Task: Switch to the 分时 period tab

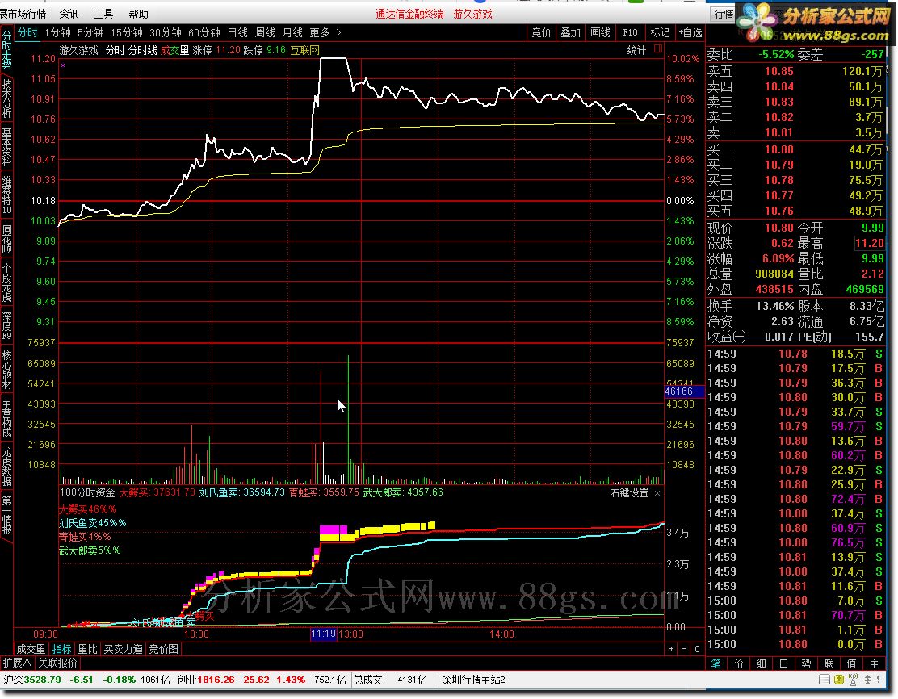Action: [27, 32]
